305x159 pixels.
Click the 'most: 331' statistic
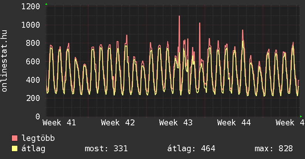106,149
